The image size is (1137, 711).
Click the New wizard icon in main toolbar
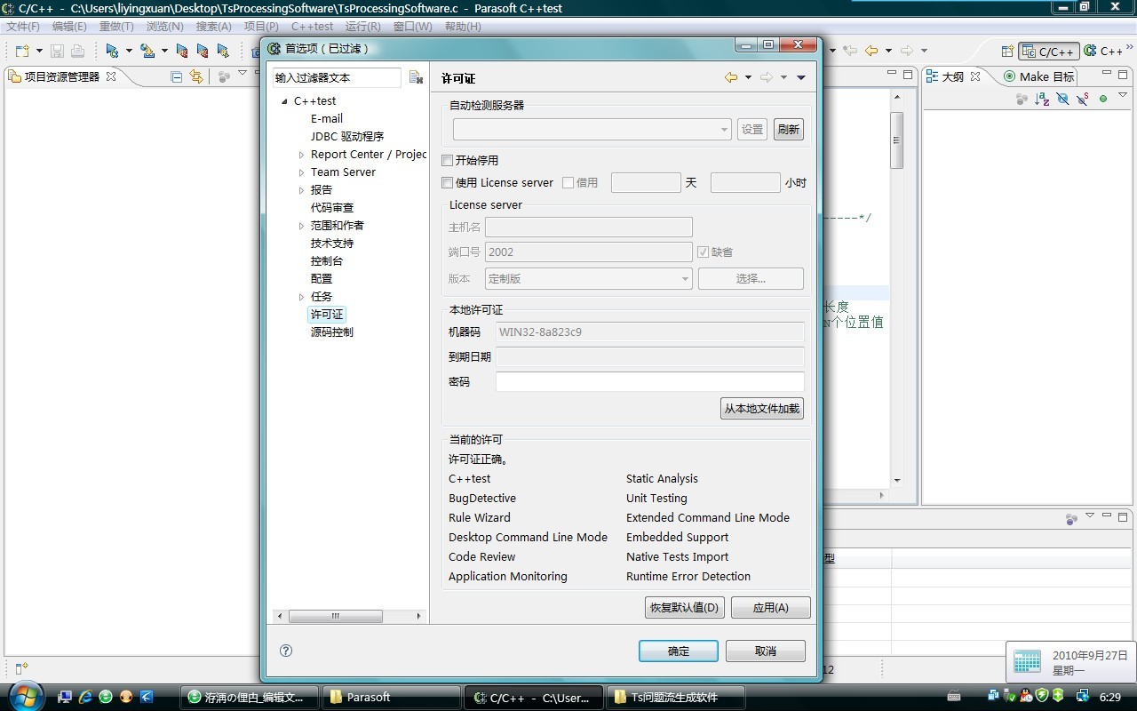click(22, 51)
